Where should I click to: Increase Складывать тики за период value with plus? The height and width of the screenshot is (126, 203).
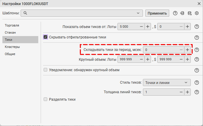pyautogui.click(x=187, y=50)
